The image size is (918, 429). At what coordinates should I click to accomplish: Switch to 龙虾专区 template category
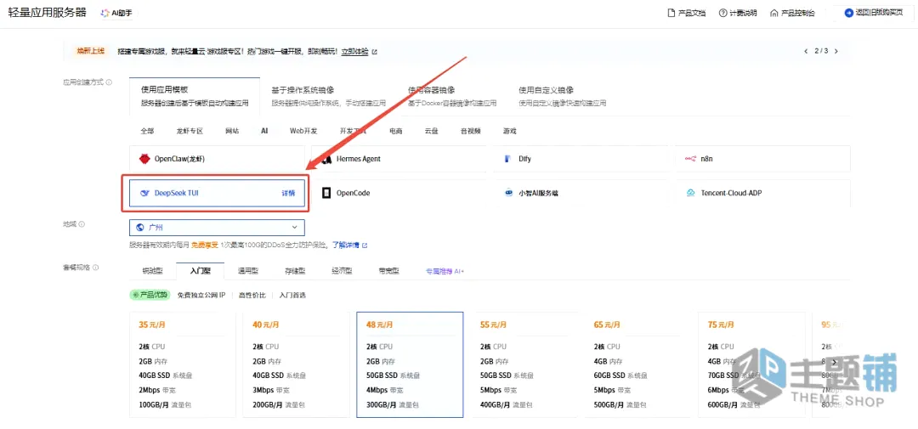point(190,131)
